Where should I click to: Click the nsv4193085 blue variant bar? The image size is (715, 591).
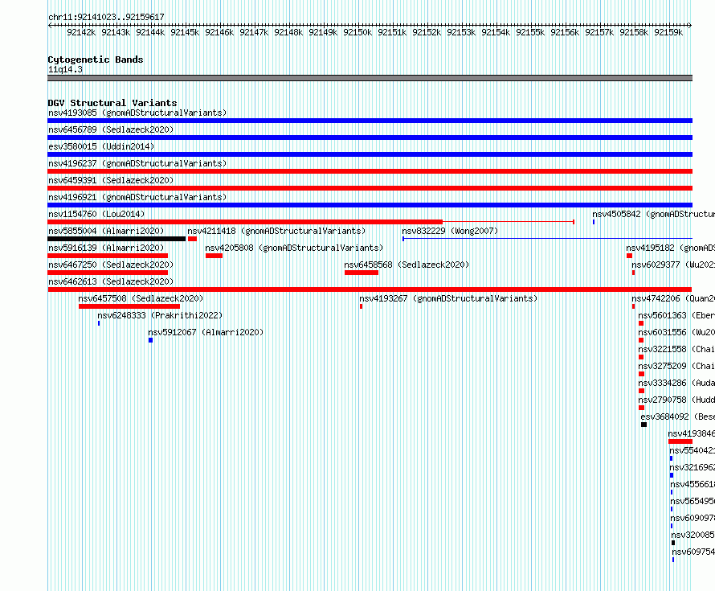pyautogui.click(x=370, y=121)
